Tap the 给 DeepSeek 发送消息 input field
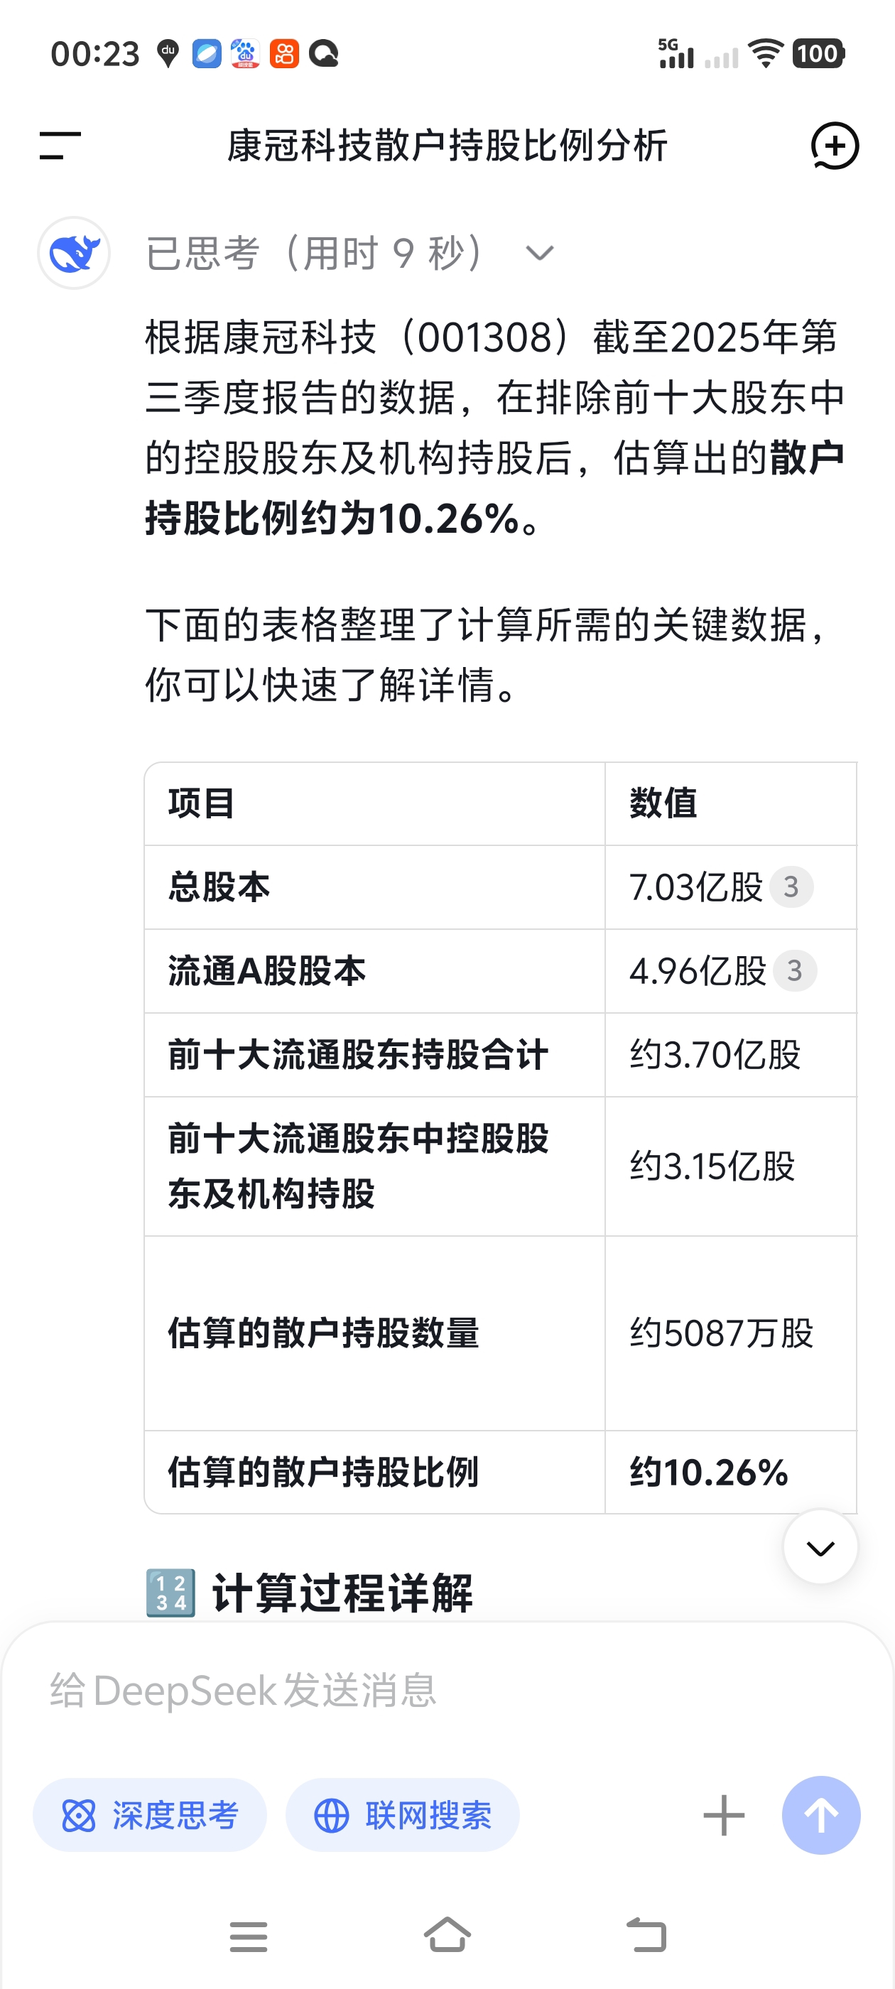Image resolution: width=895 pixels, height=1989 pixels. point(371,1689)
